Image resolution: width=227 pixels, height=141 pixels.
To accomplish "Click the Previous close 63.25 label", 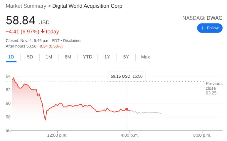I will coord(211,88).
